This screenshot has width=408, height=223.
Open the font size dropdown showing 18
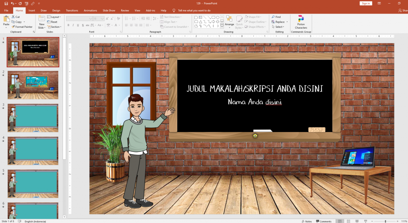click(99, 18)
